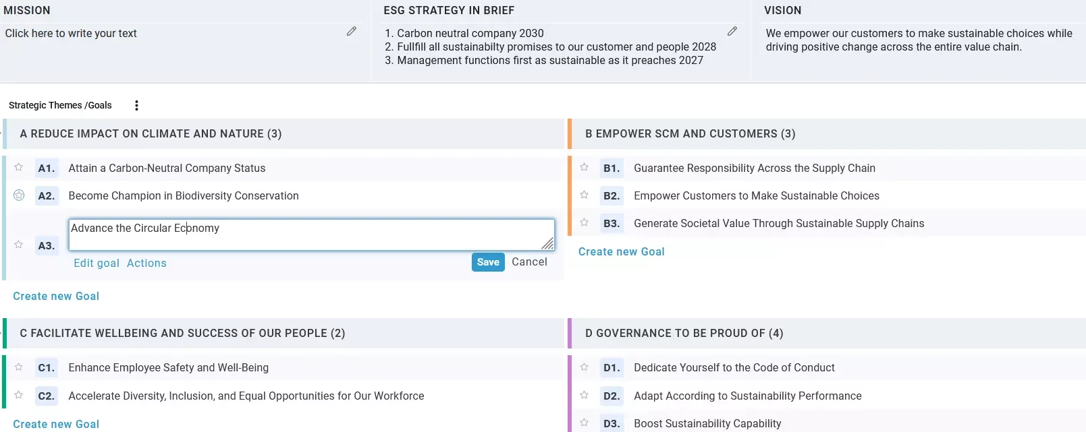Open the Edit goal link under A3
Image resolution: width=1086 pixels, height=432 pixels.
click(97, 264)
